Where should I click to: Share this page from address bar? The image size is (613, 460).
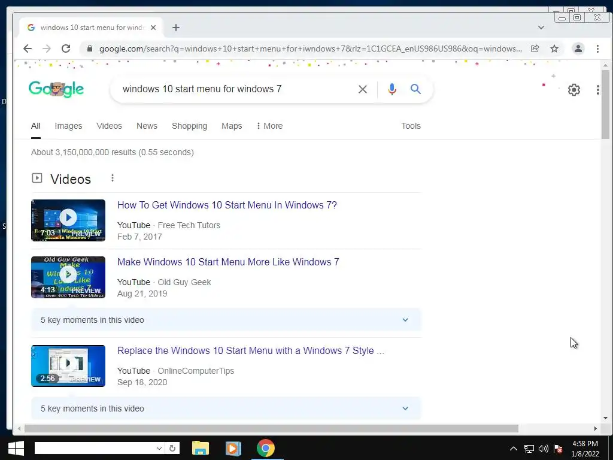click(x=535, y=49)
